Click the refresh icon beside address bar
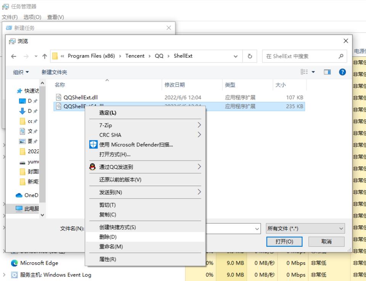This screenshot has width=366, height=281. click(250, 56)
